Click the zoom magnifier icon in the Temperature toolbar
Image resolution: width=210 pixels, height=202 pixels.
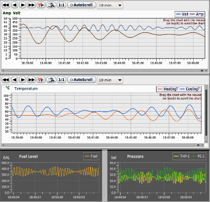pos(51,80)
